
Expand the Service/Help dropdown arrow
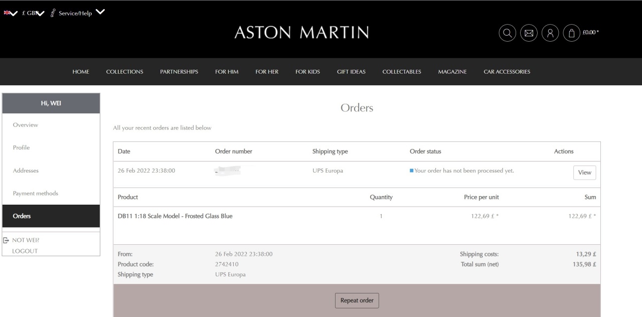pyautogui.click(x=100, y=12)
